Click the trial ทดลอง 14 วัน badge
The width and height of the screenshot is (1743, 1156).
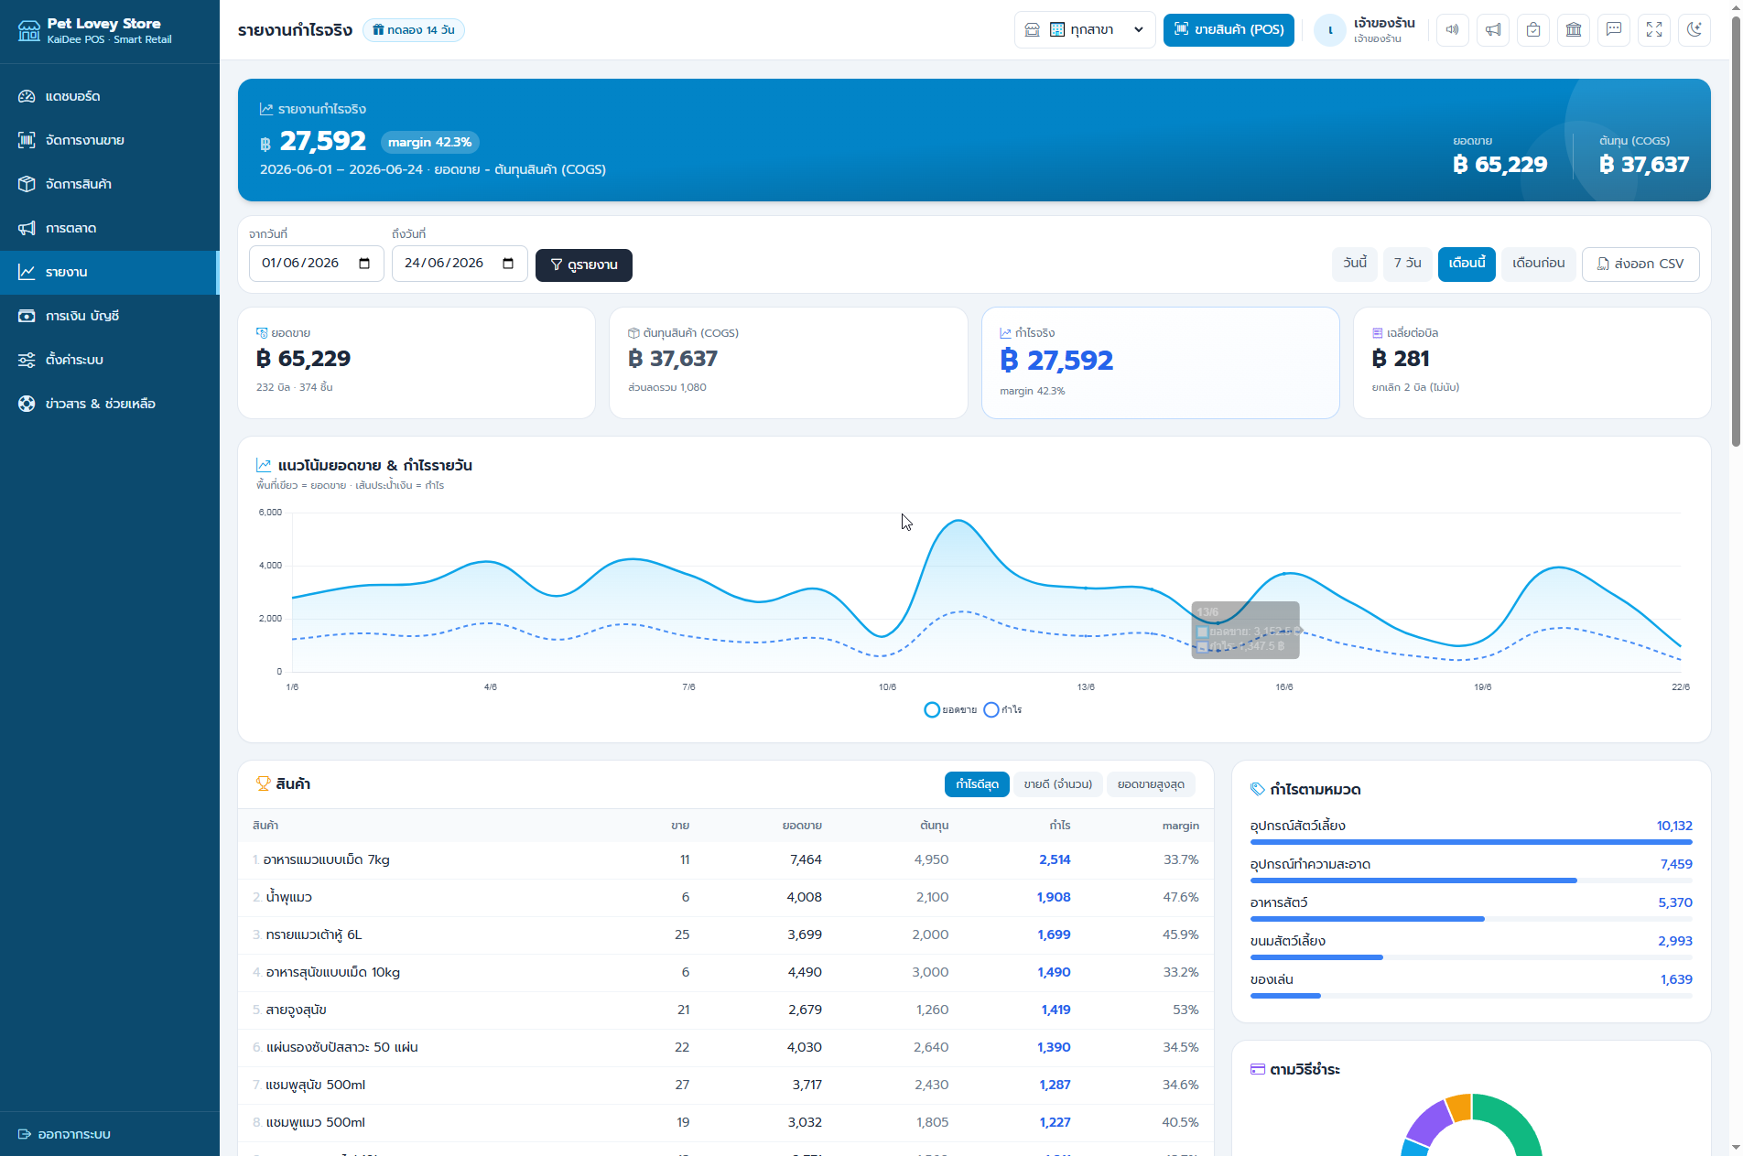tap(414, 30)
